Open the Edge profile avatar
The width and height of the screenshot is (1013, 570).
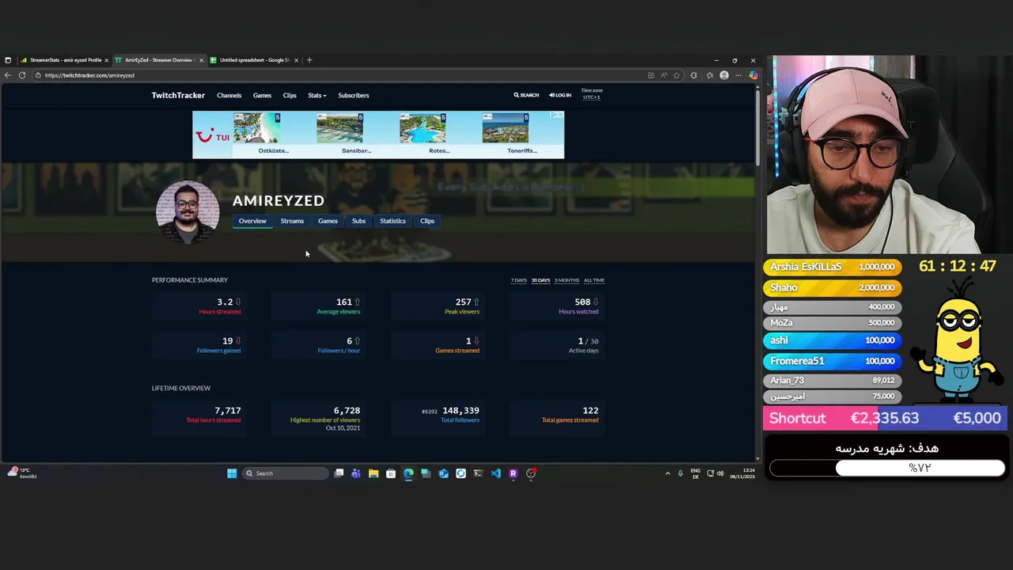(x=724, y=75)
